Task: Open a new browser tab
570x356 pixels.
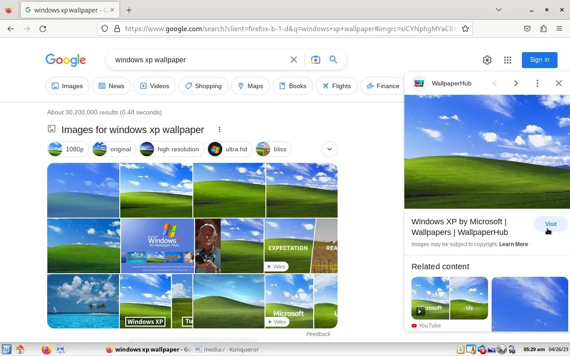Action: [x=129, y=10]
